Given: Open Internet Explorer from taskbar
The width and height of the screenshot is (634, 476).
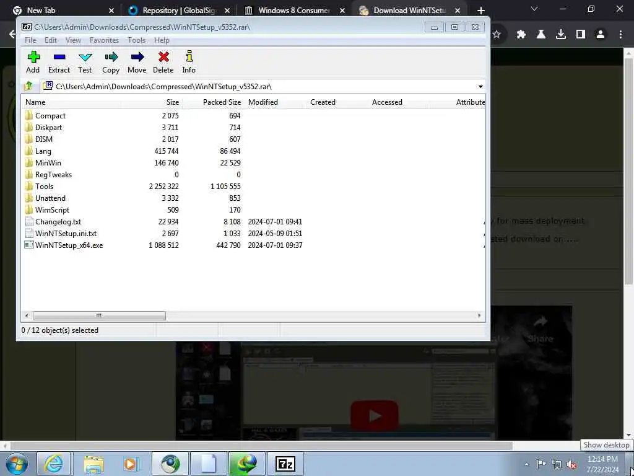Looking at the screenshot, I should 54,464.
